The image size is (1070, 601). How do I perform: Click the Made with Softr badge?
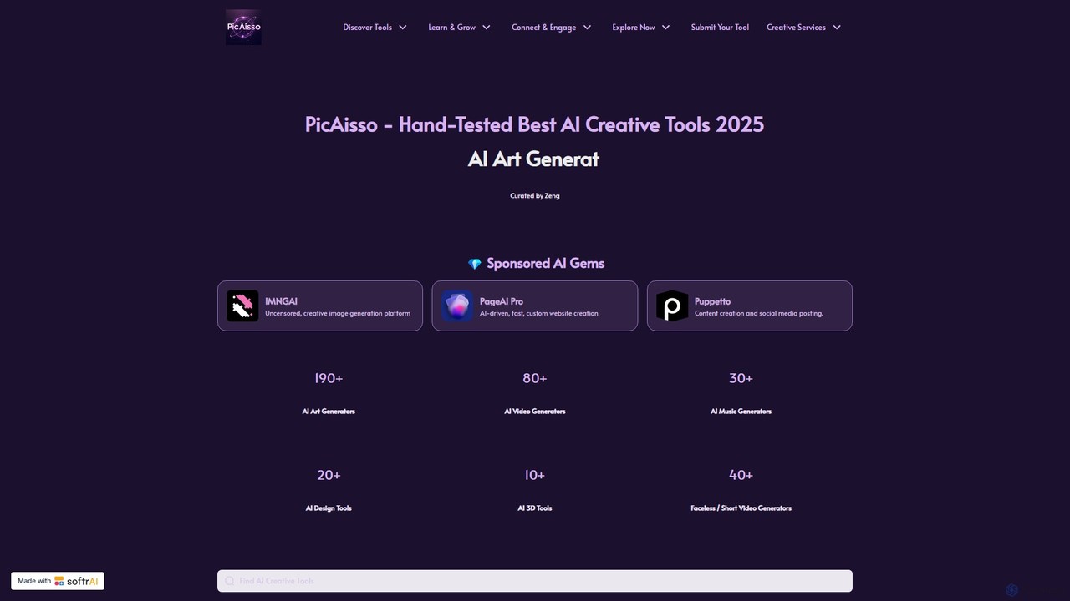tap(58, 581)
